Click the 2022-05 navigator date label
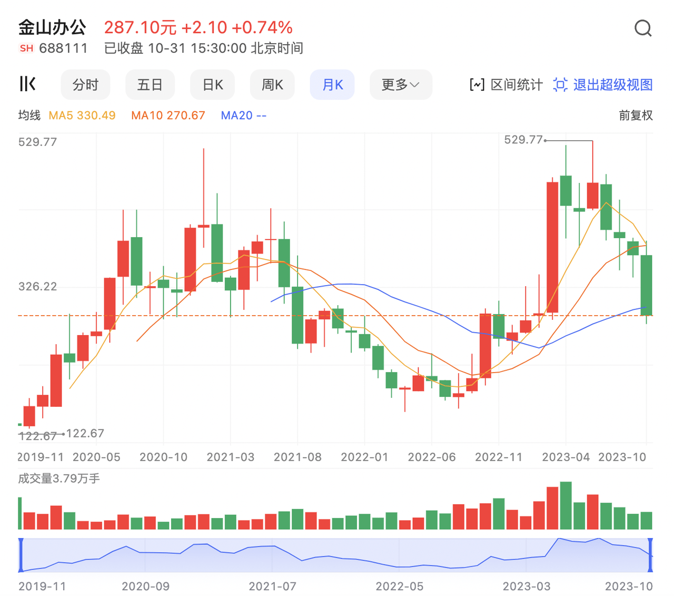The width and height of the screenshot is (674, 596). click(x=400, y=587)
